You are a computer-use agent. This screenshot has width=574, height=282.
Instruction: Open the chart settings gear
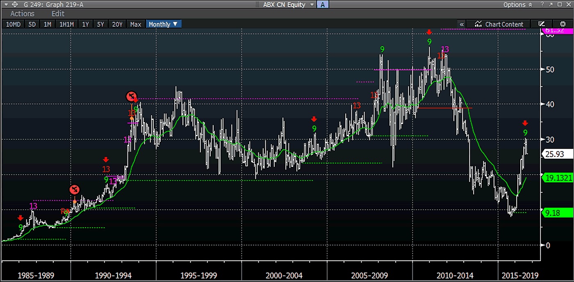[x=562, y=24]
